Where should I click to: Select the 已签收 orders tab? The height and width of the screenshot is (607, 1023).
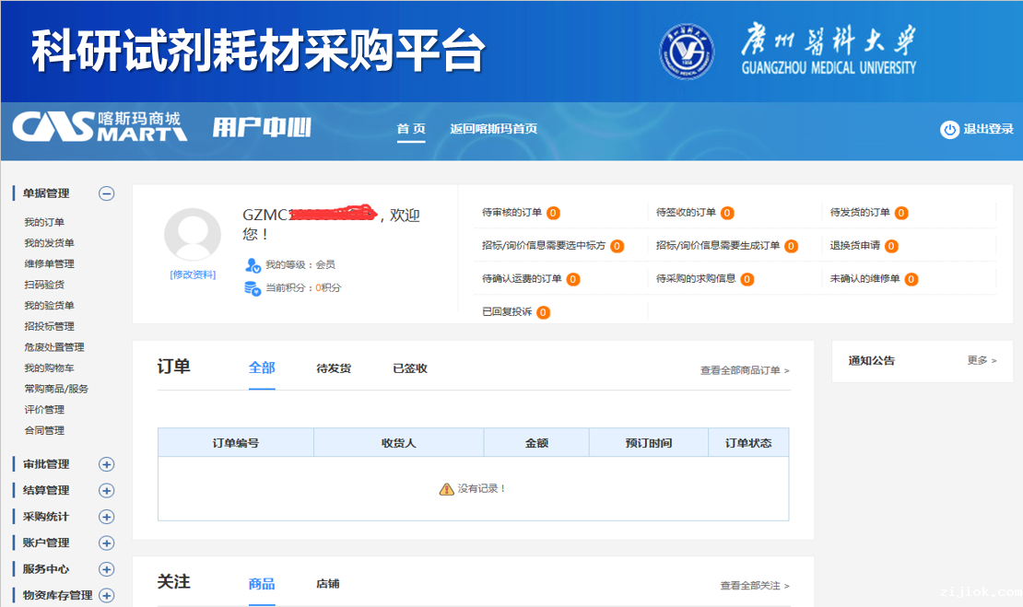pyautogui.click(x=410, y=368)
